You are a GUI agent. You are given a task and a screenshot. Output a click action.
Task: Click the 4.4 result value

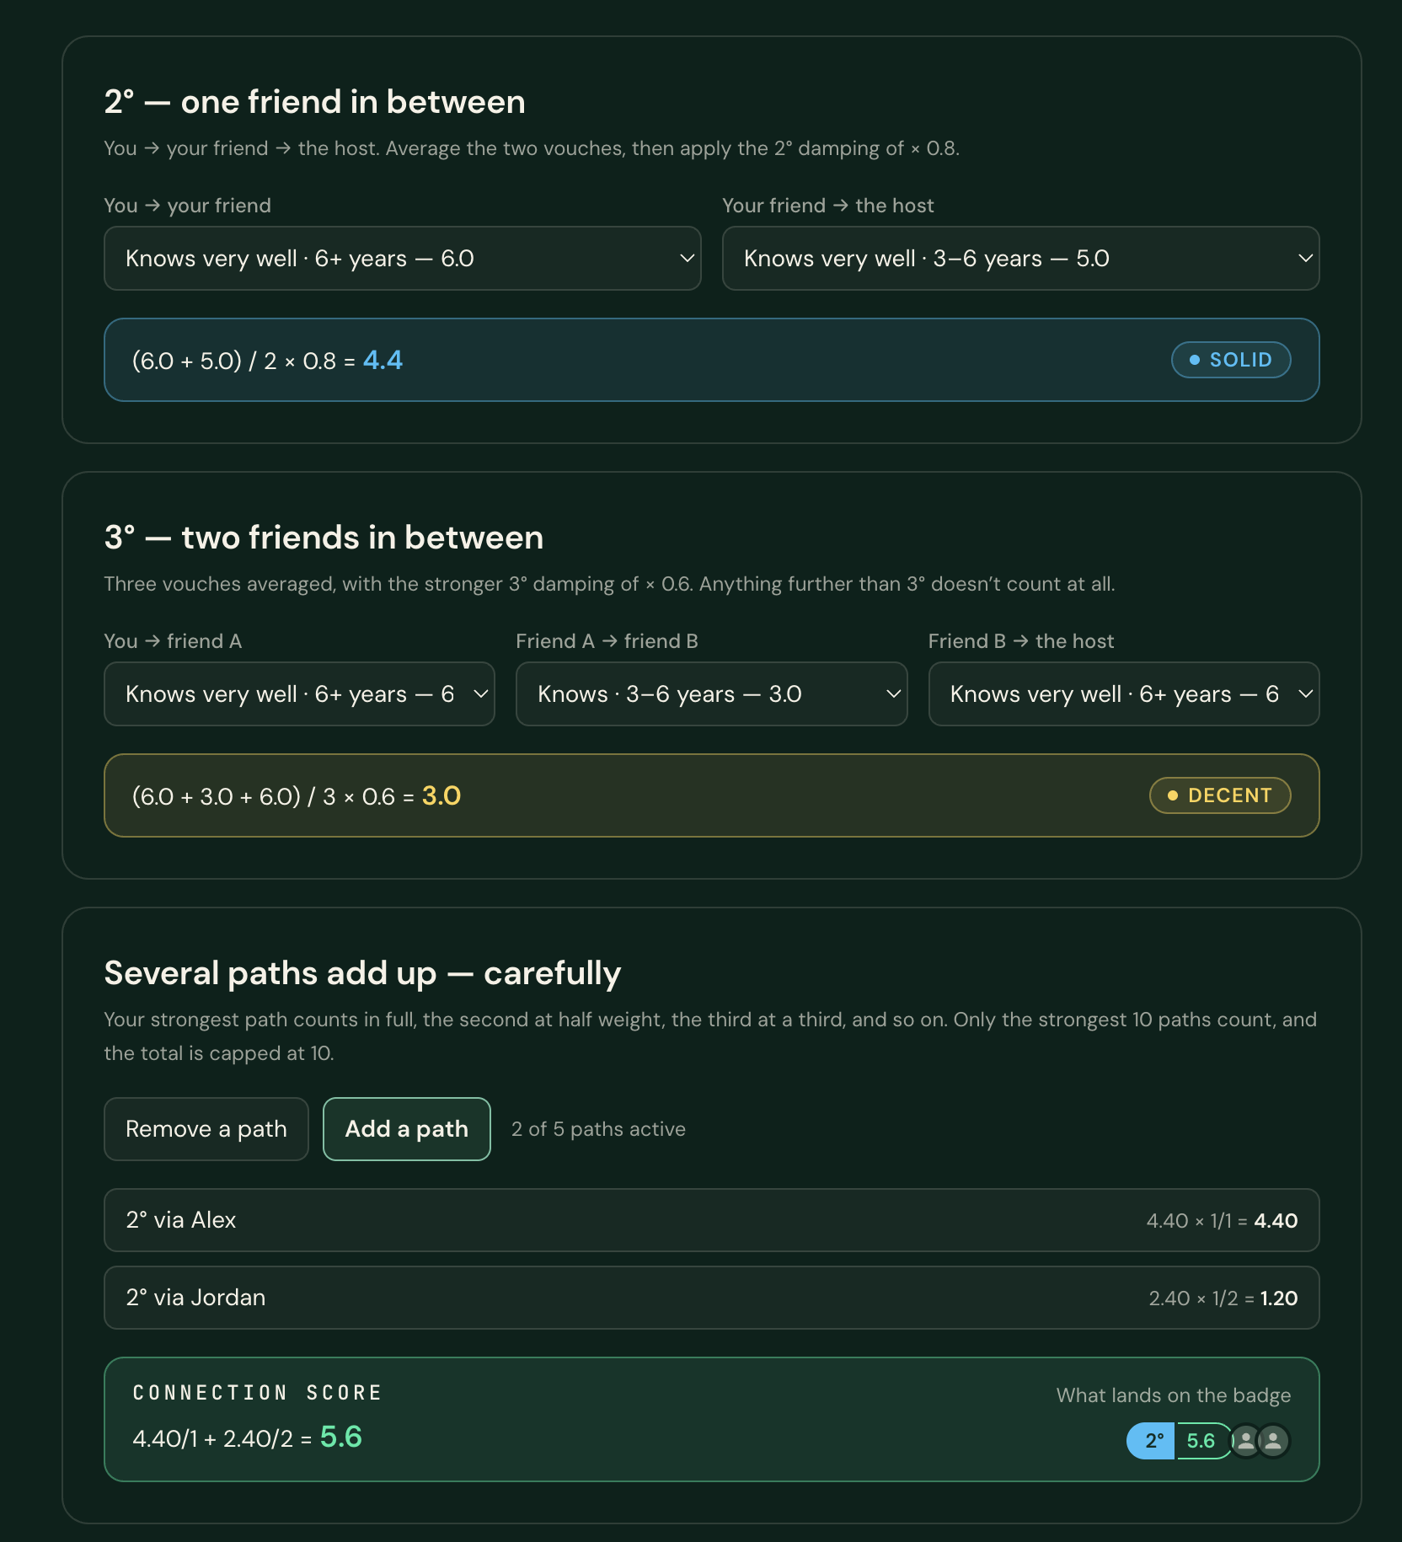click(x=383, y=360)
